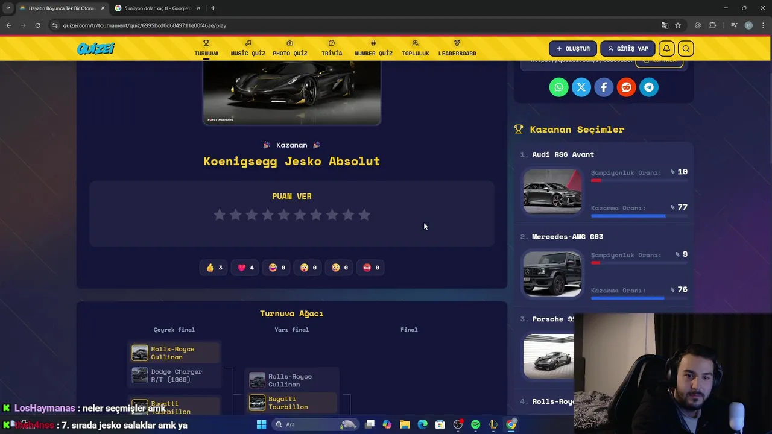Viewport: 772px width, 434px height.
Task: Select Bugatti Tourbillon in the Yarı final column
Action: pos(292,403)
